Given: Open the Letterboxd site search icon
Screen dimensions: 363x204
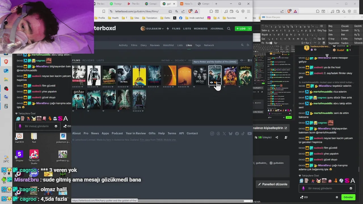Looking at the screenshot, I should (x=229, y=29).
